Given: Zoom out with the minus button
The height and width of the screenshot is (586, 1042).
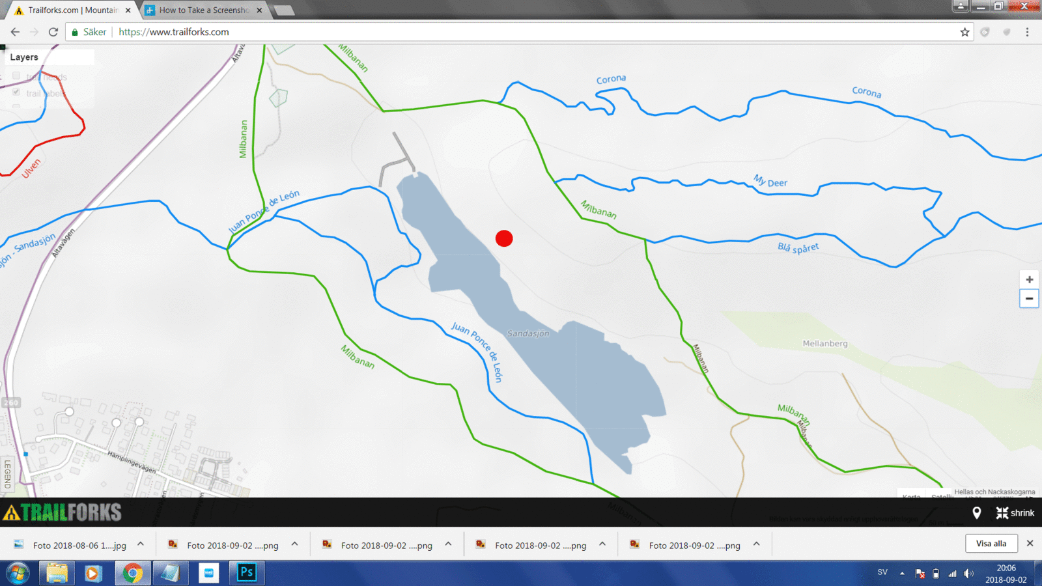Looking at the screenshot, I should 1029,298.
